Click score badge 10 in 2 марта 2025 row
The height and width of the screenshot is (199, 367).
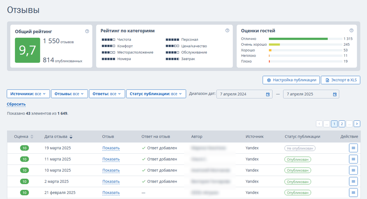[x=24, y=181]
